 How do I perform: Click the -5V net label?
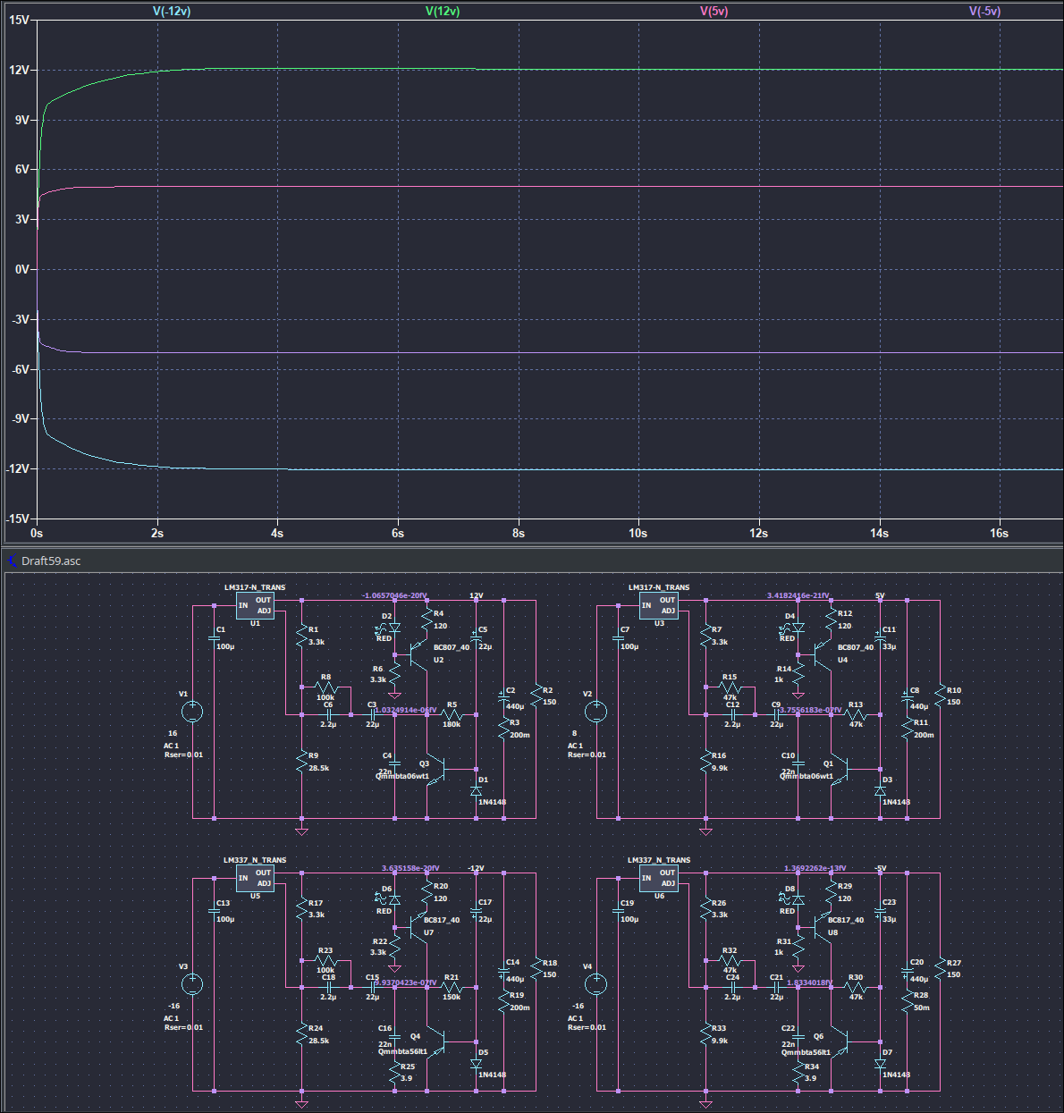(880, 868)
